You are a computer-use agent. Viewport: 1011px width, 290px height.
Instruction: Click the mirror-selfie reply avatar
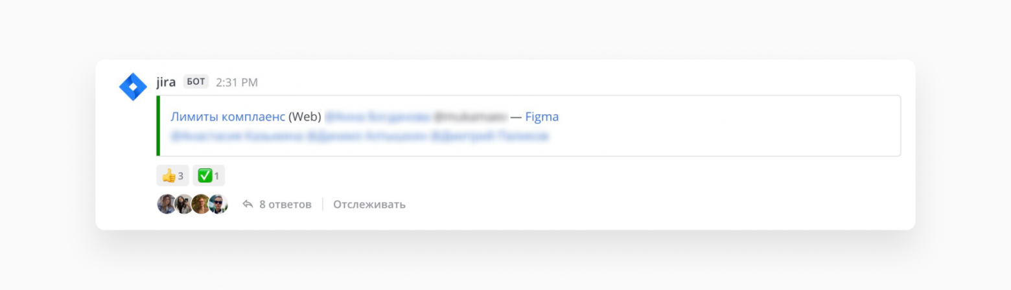[183, 205]
